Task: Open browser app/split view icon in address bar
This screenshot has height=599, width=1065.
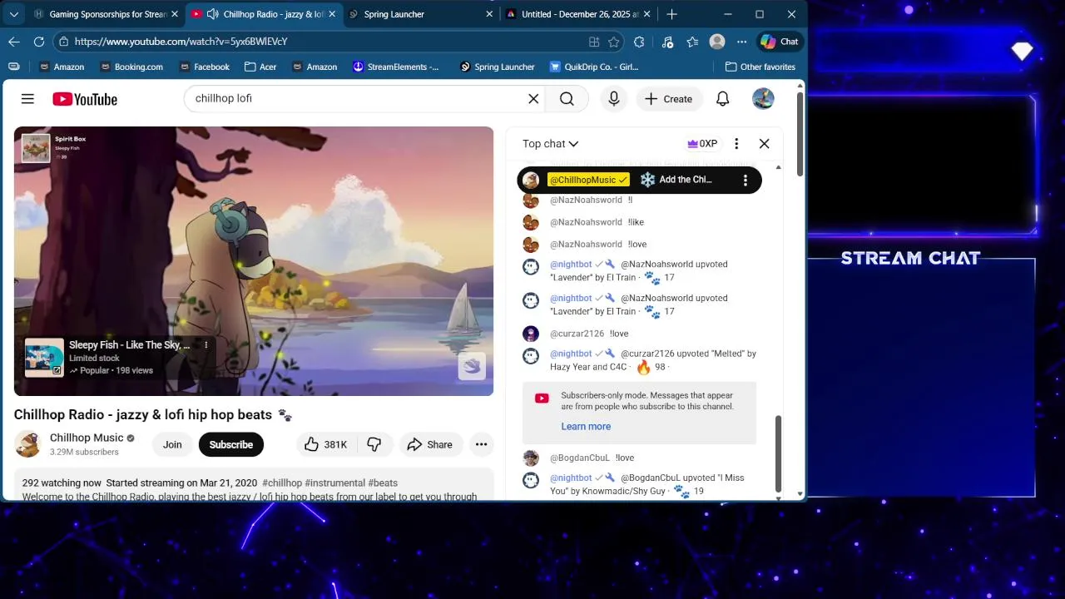Action: (x=594, y=42)
